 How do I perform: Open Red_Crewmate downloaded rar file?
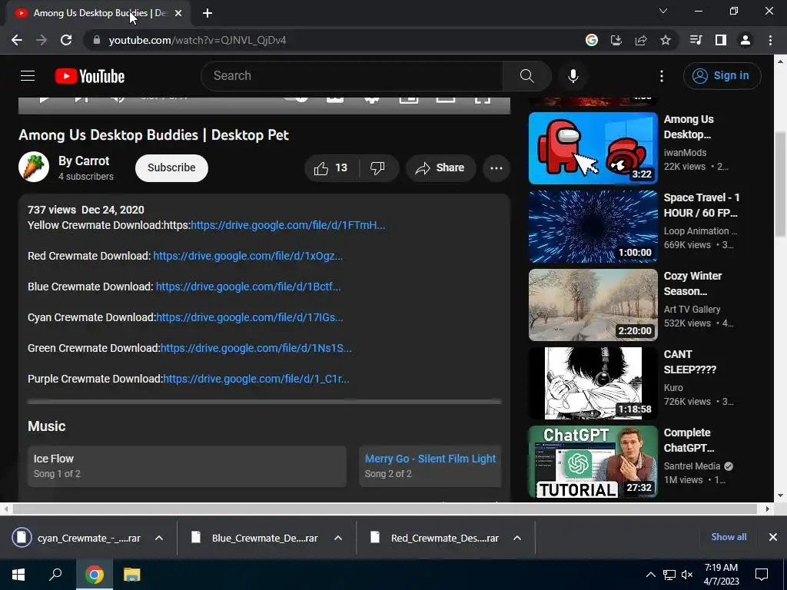(434, 538)
